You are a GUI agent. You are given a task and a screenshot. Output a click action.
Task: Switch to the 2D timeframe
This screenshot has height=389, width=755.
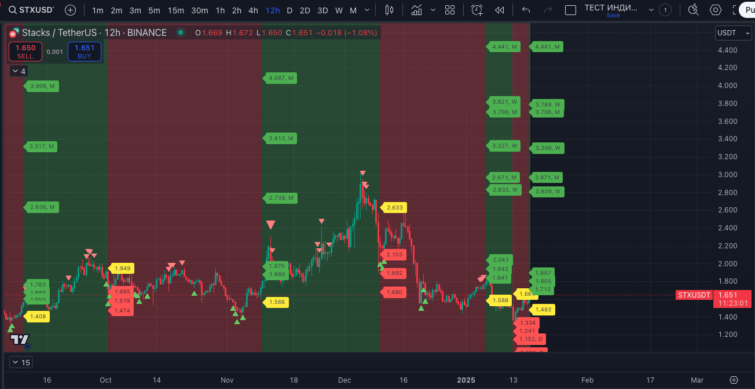click(x=305, y=10)
